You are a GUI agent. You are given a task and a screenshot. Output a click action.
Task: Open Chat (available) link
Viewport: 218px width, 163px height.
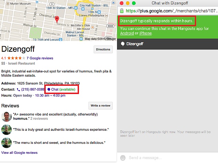click(x=61, y=89)
